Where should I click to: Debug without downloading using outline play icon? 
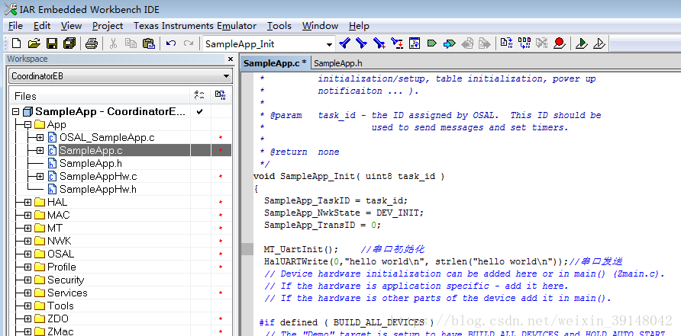click(x=599, y=43)
